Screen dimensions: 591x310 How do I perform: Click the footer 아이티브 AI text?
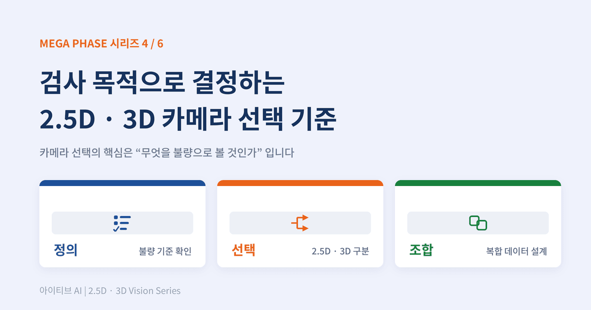coord(61,291)
